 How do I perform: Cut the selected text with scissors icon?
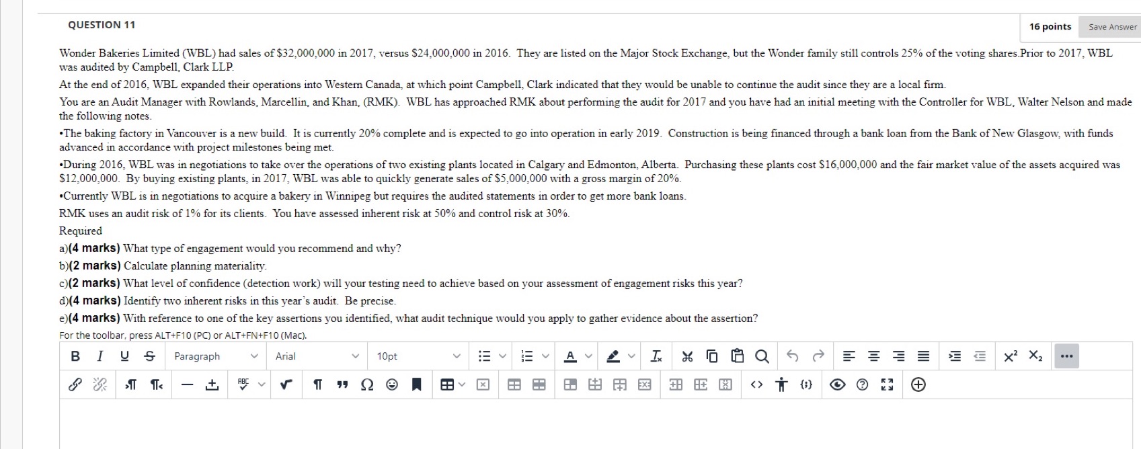[x=687, y=356]
